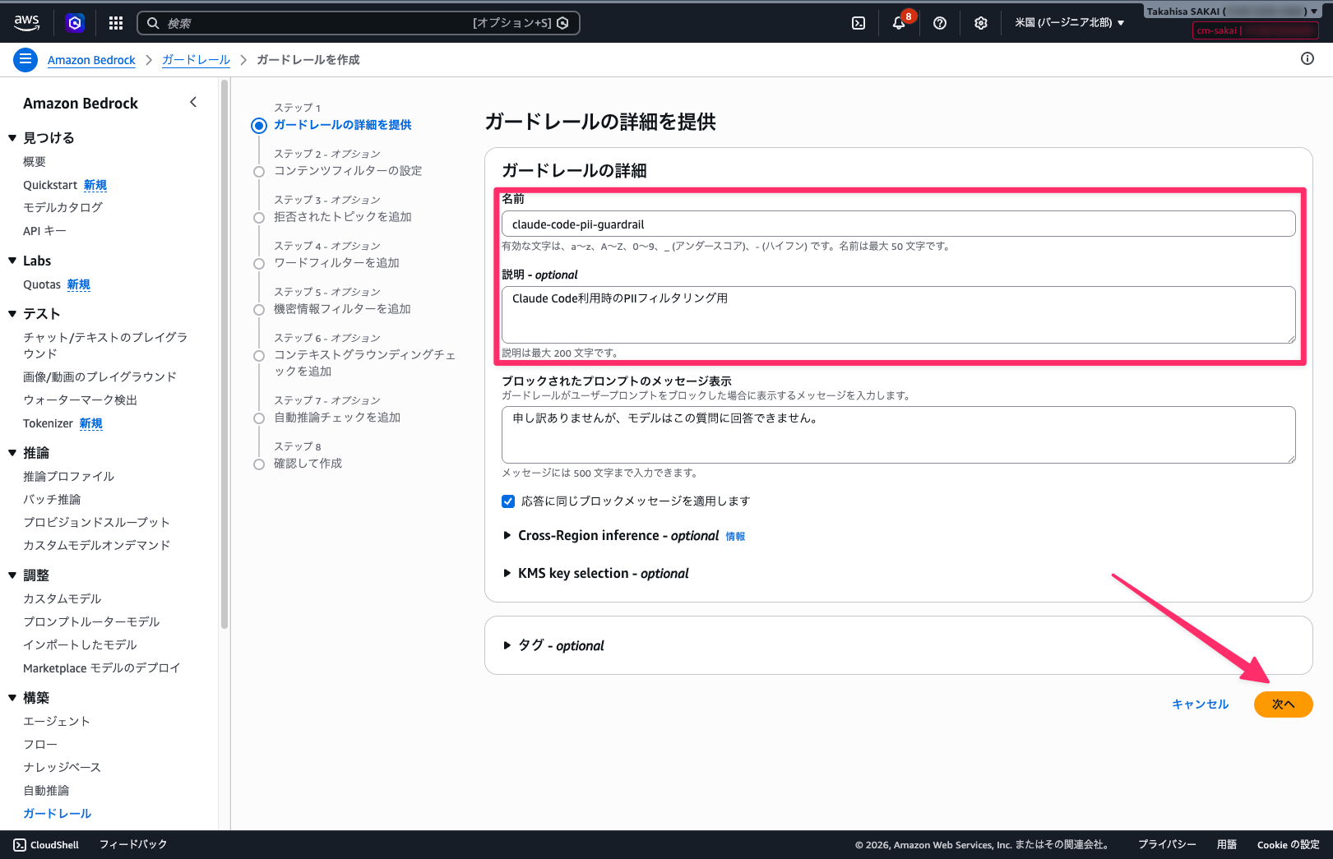Open the services grid menu icon
The image size is (1333, 859).
tap(116, 23)
